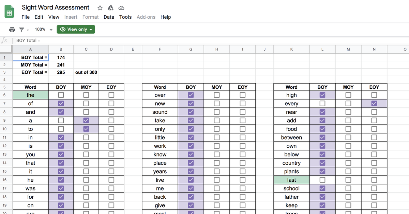This screenshot has height=214, width=409.
Task: Select the cell showing 174
Action: click(x=61, y=57)
